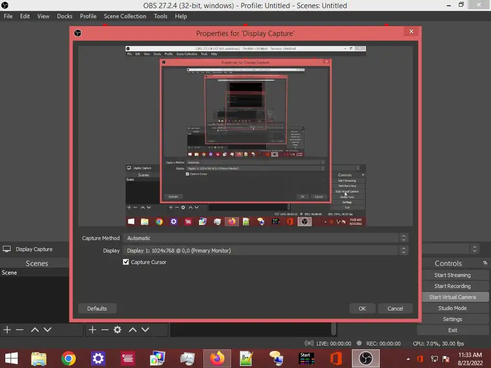The image size is (491, 368).
Task: Open File Explorer from the taskbar
Action: coord(39,358)
